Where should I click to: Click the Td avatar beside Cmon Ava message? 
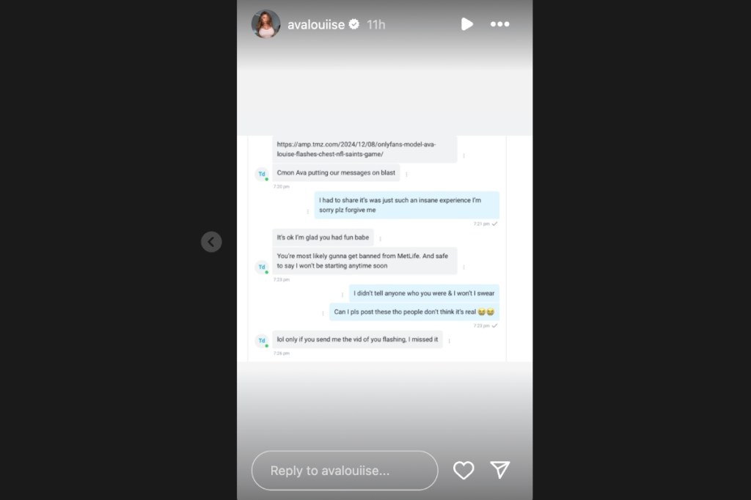tap(262, 174)
